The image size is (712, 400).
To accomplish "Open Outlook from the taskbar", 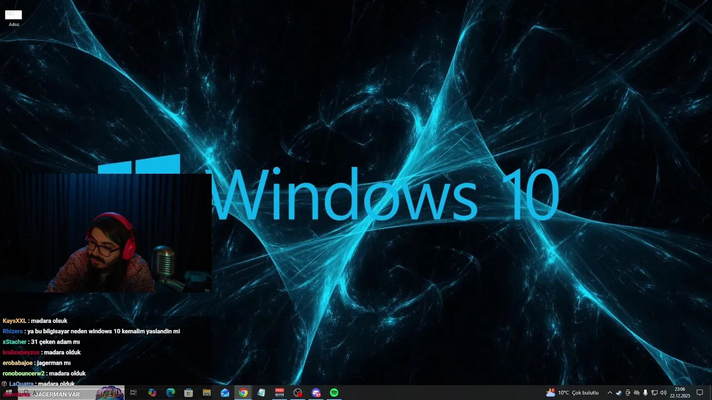I will [x=225, y=393].
